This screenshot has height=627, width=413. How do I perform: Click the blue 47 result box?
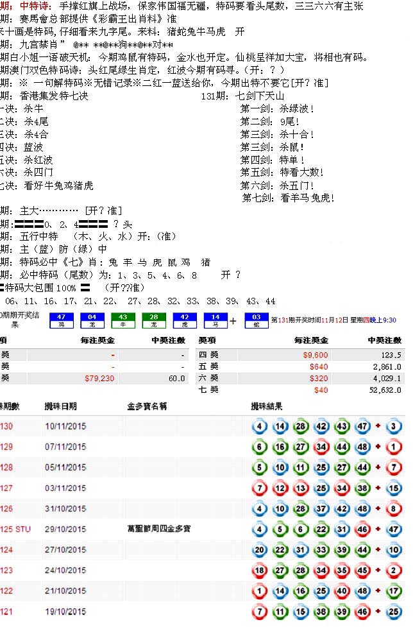pos(61,320)
